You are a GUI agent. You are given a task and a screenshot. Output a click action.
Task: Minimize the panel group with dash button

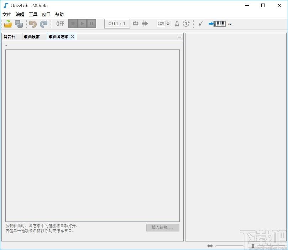coord(179,37)
